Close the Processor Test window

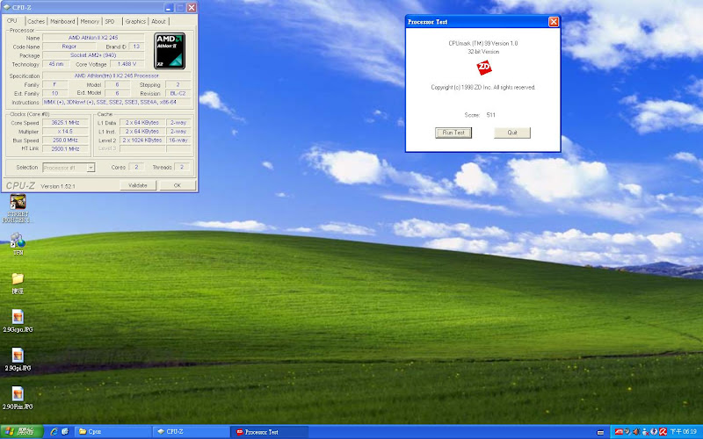click(x=554, y=21)
